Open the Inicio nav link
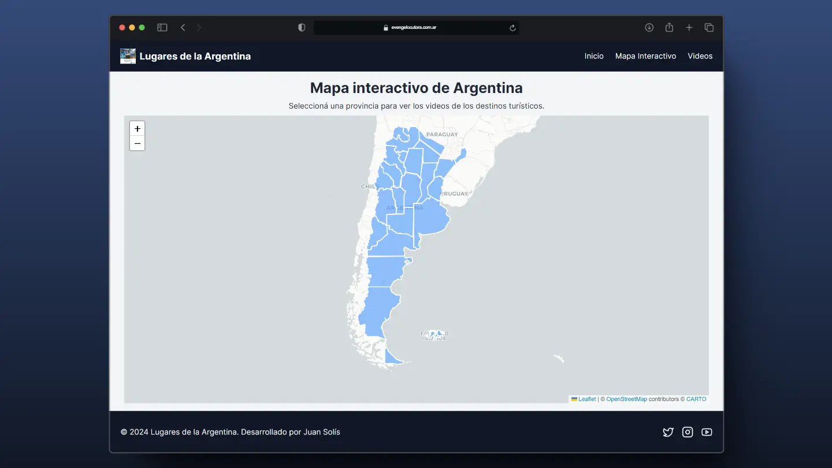The height and width of the screenshot is (468, 832). point(594,56)
